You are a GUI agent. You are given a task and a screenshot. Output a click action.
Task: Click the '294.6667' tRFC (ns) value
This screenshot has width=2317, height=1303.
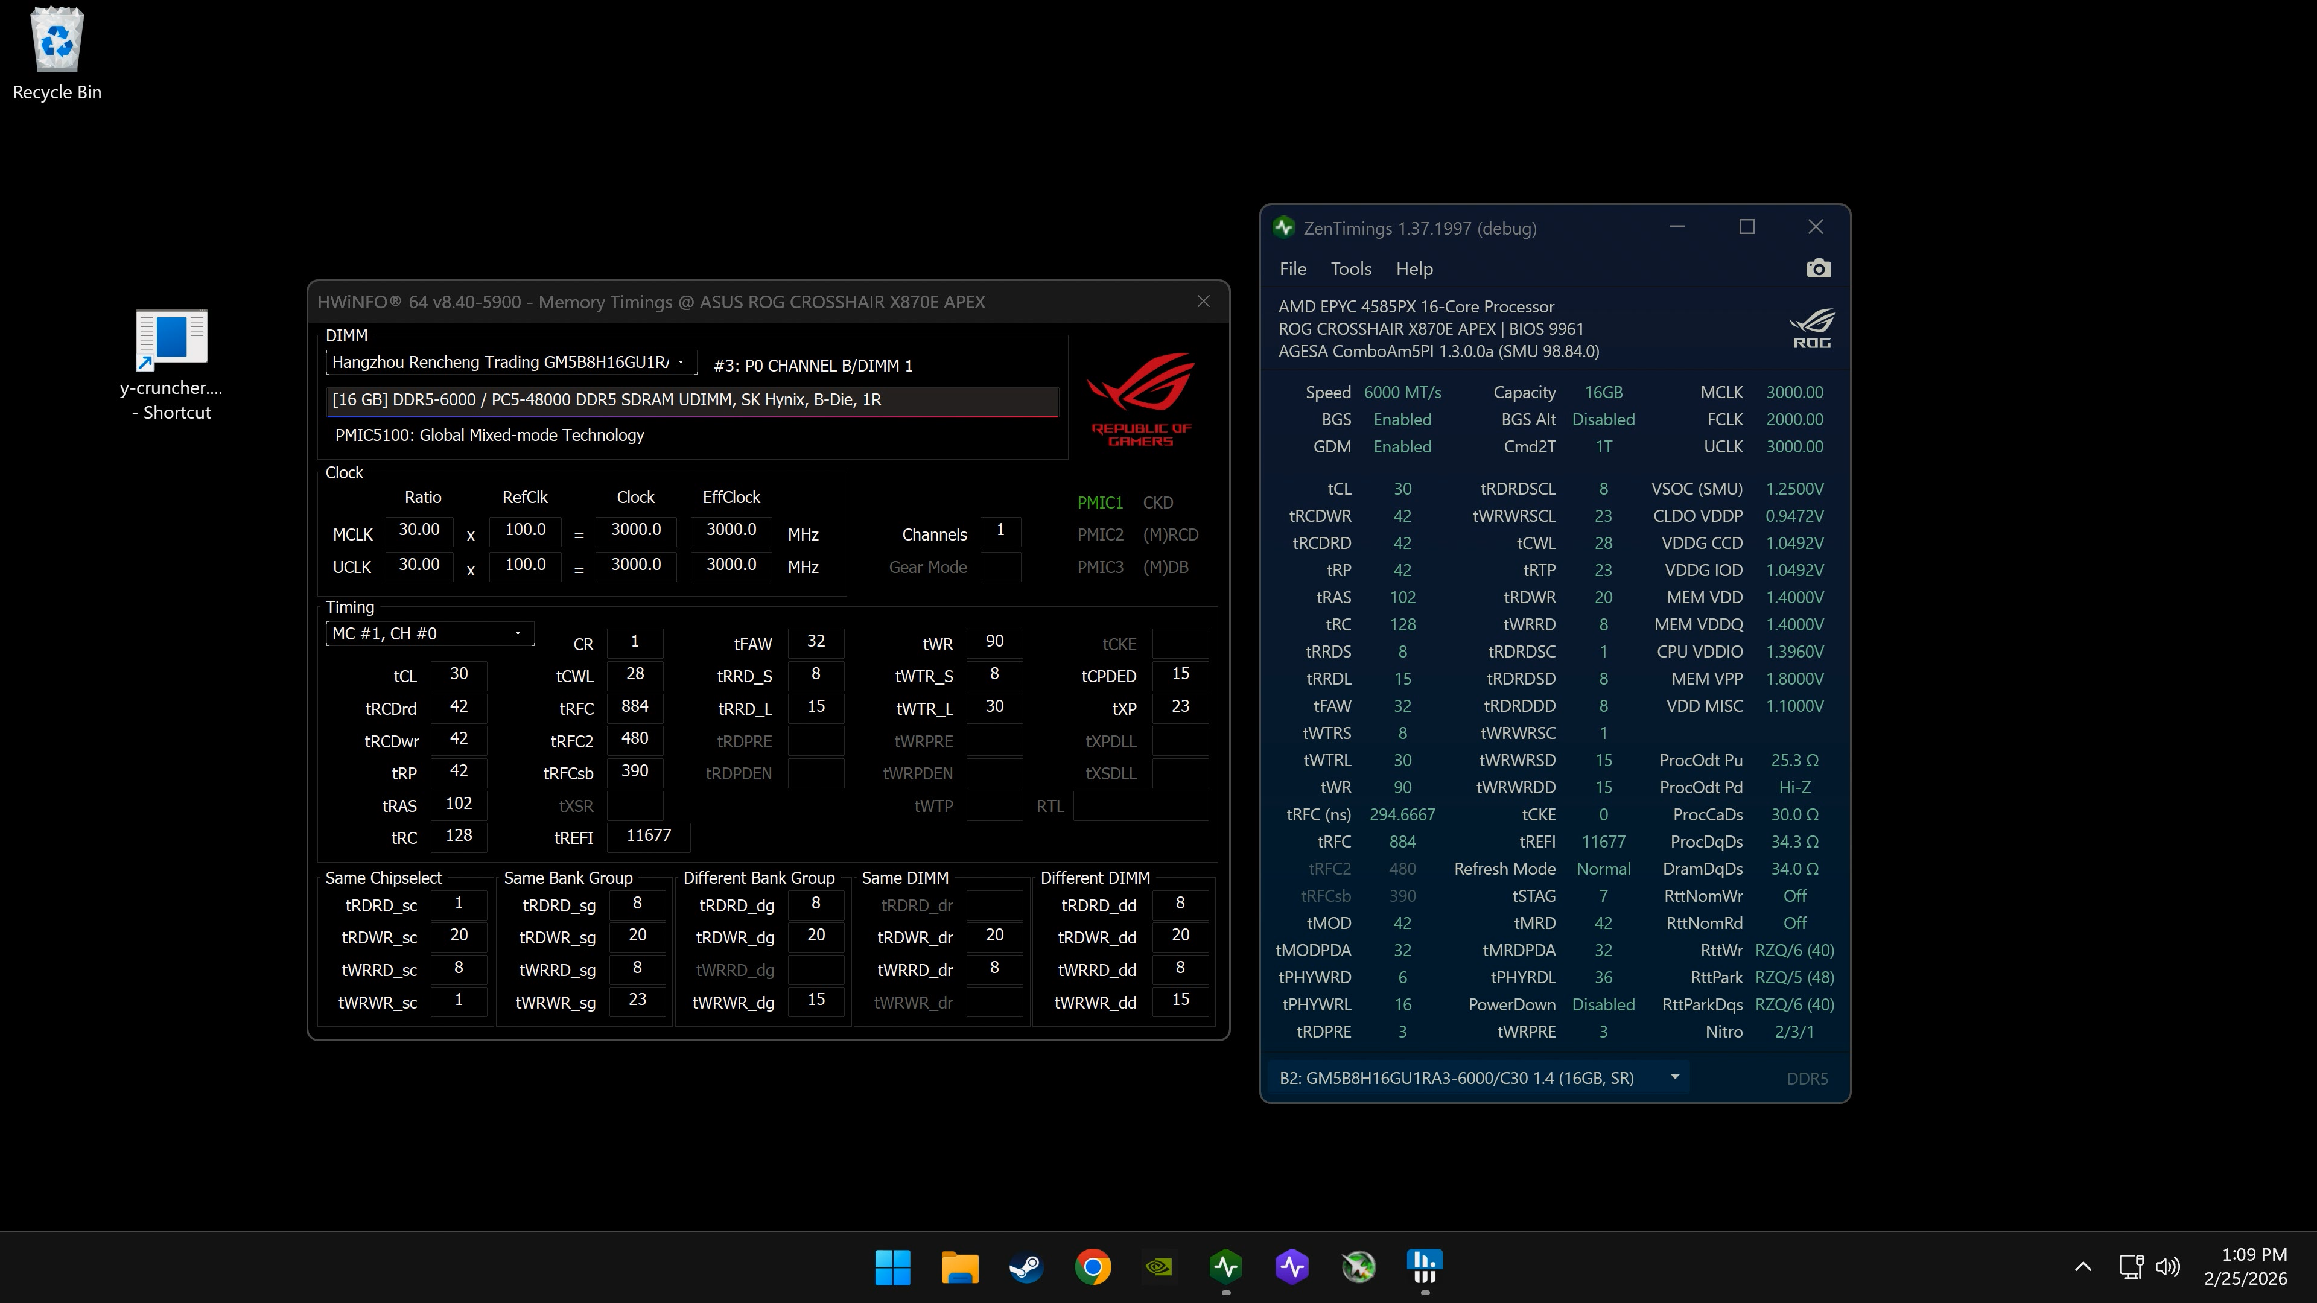click(1402, 815)
